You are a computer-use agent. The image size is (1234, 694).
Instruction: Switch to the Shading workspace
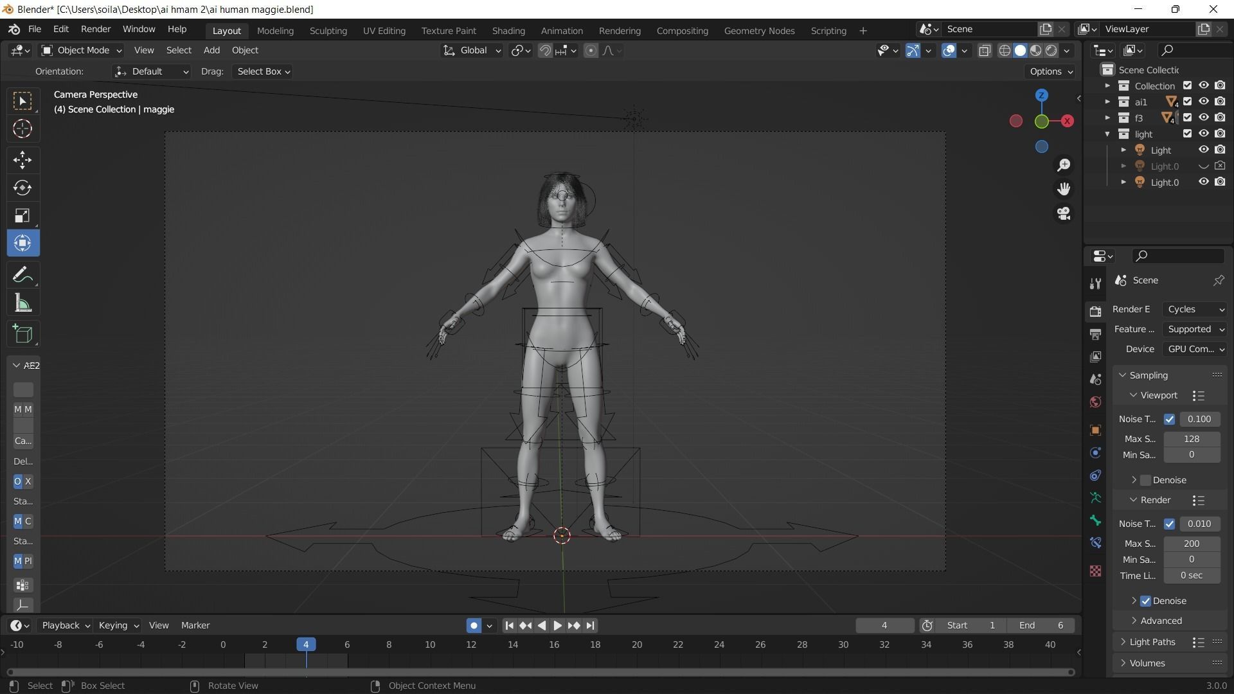508,30
